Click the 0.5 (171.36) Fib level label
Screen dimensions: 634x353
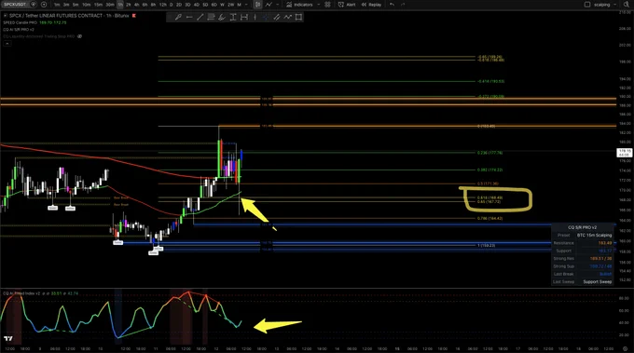click(x=488, y=183)
